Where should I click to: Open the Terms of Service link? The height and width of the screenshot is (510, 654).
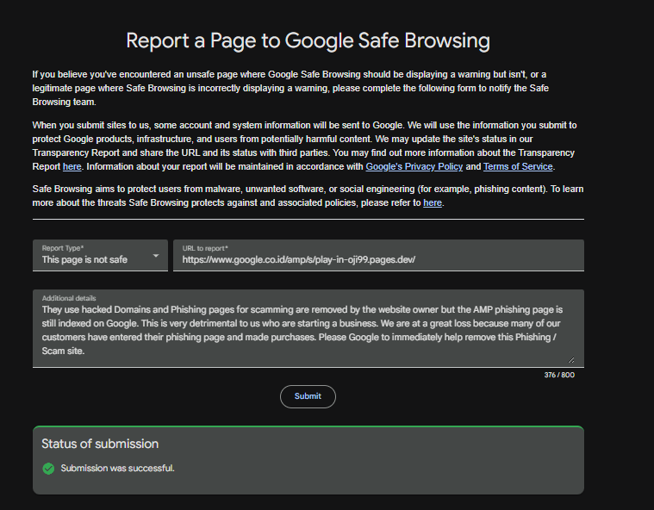pyautogui.click(x=518, y=166)
